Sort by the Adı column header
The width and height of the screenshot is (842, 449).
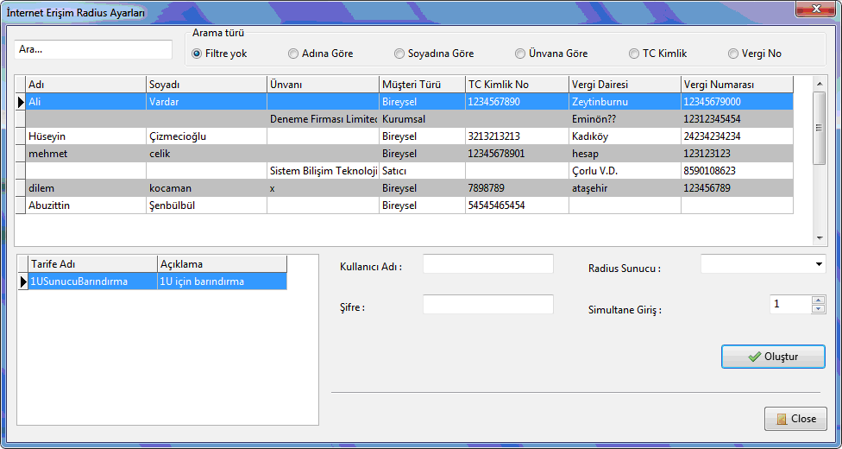(x=86, y=85)
